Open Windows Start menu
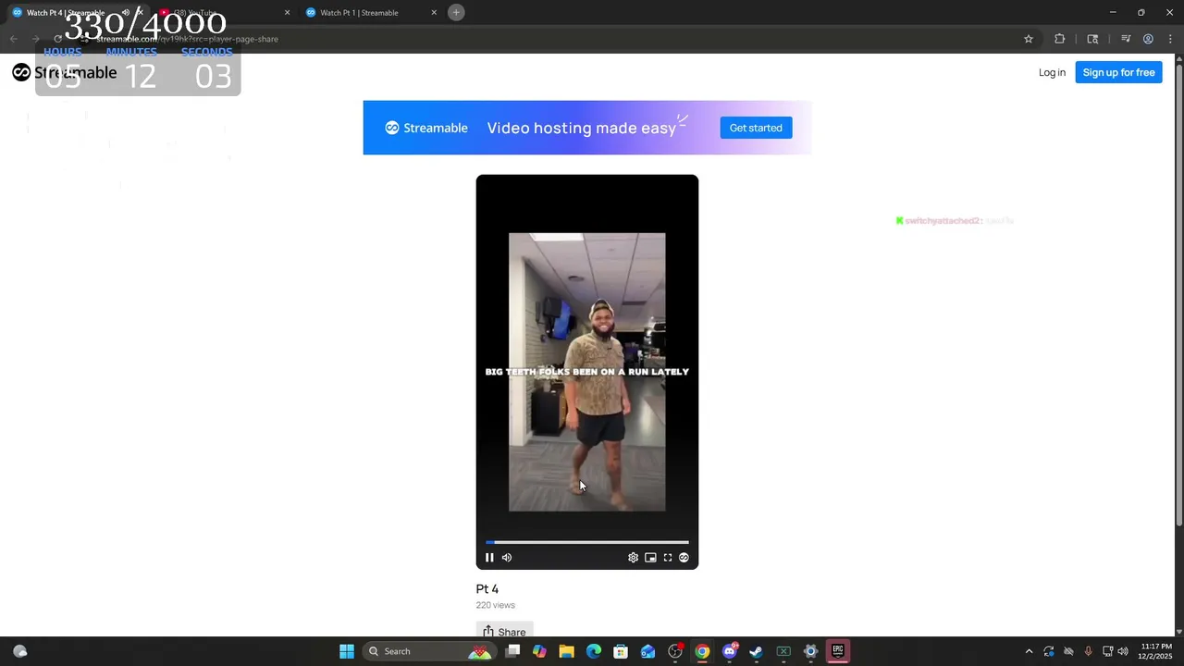This screenshot has width=1184, height=666. (x=347, y=651)
